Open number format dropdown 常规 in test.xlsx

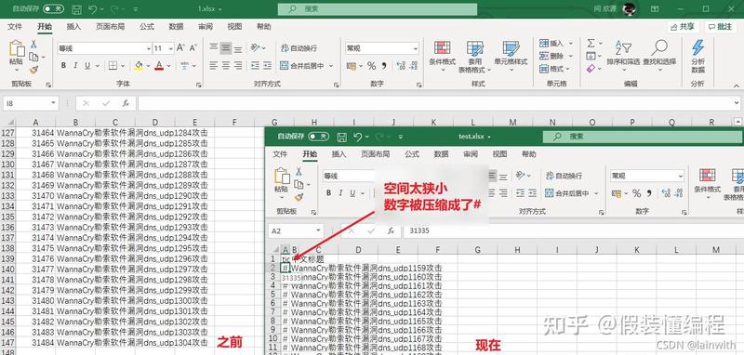click(681, 176)
